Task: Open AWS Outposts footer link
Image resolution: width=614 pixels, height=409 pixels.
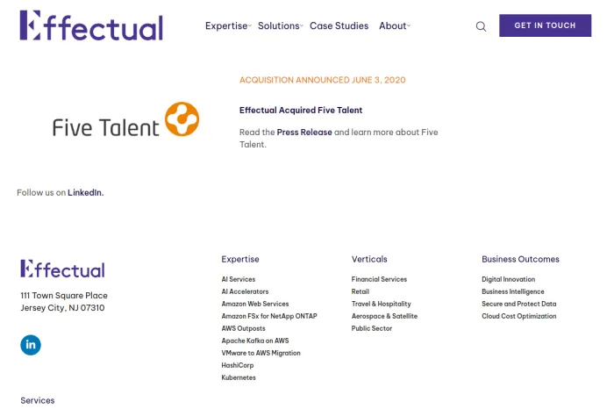Action: tap(244, 328)
